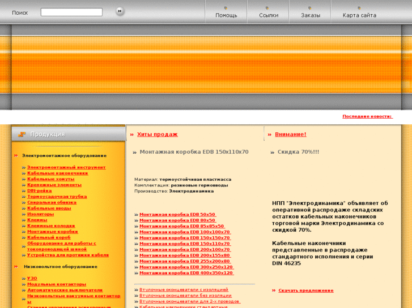This screenshot has width=412, height=308.
Task: Open Втулочные оконцеватели с изоляцией link
Action: pyautogui.click(x=184, y=289)
